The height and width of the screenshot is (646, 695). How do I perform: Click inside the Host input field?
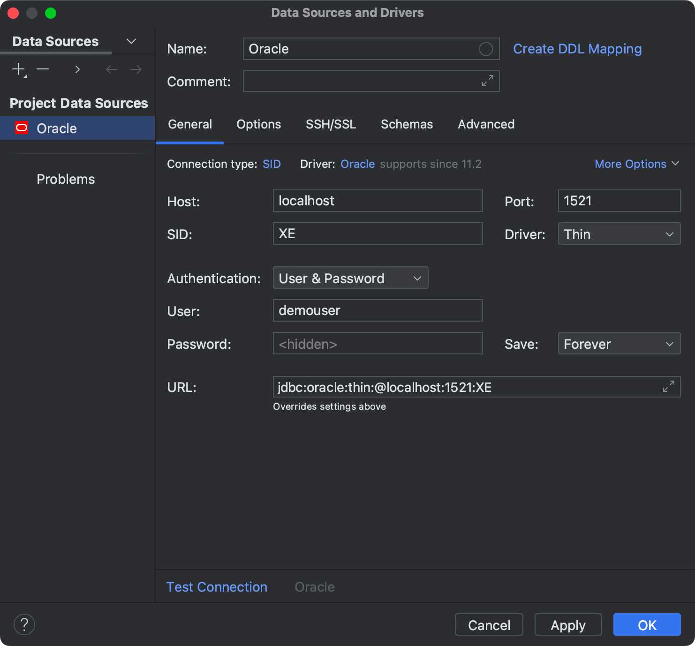378,201
